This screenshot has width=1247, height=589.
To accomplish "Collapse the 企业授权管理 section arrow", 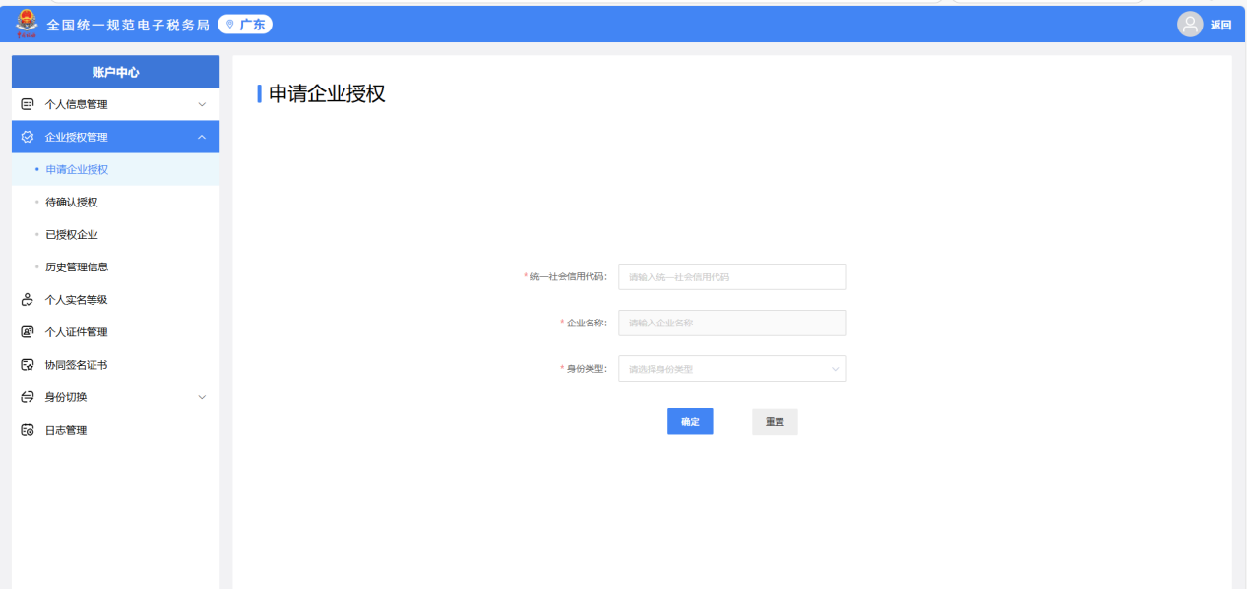I will click(x=202, y=137).
